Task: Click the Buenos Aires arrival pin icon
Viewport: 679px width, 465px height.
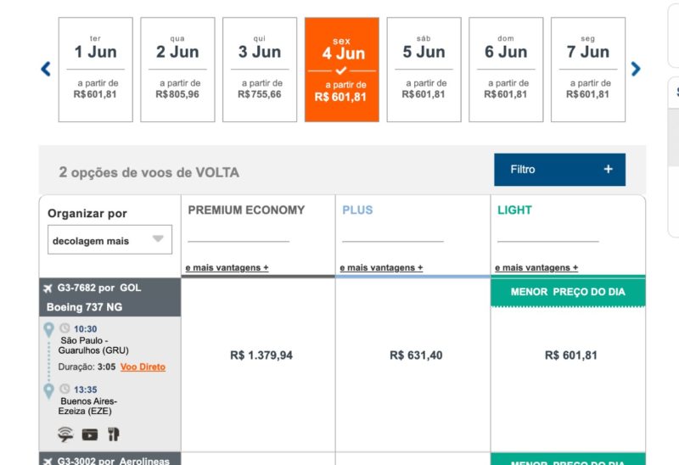Action: [49, 389]
